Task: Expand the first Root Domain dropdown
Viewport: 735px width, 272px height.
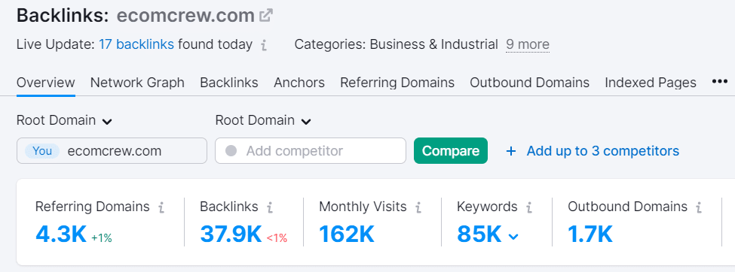Action: pyautogui.click(x=64, y=120)
